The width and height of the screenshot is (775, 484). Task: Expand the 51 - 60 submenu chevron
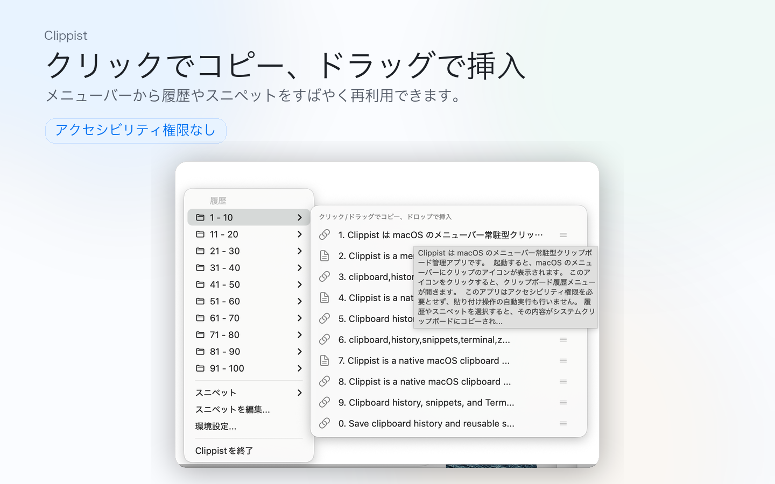300,301
